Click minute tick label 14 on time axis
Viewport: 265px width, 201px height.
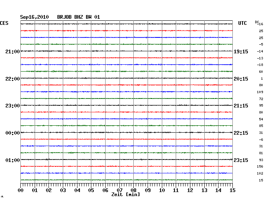coord(218,190)
